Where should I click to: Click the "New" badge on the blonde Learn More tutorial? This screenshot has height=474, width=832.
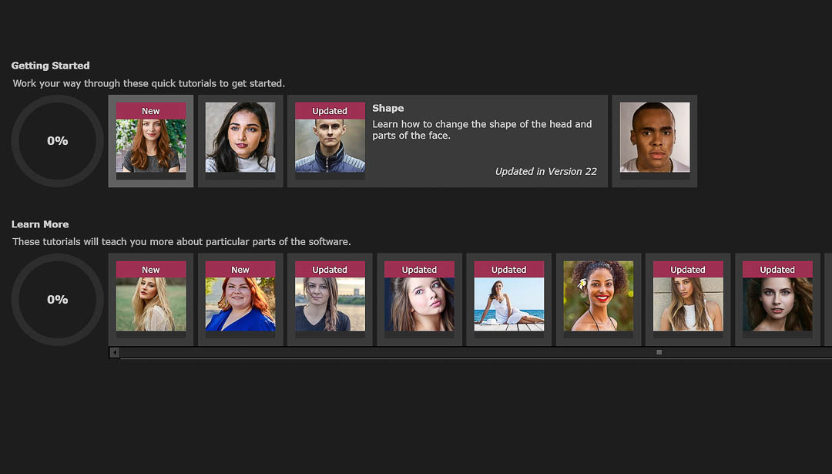tap(150, 269)
